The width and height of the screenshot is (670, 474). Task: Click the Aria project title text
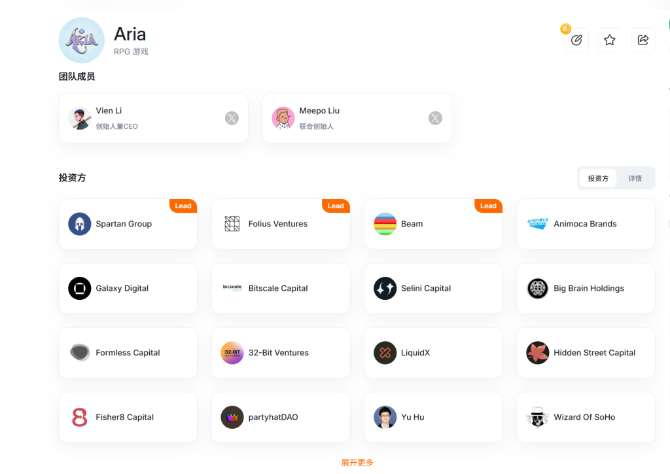tap(130, 34)
